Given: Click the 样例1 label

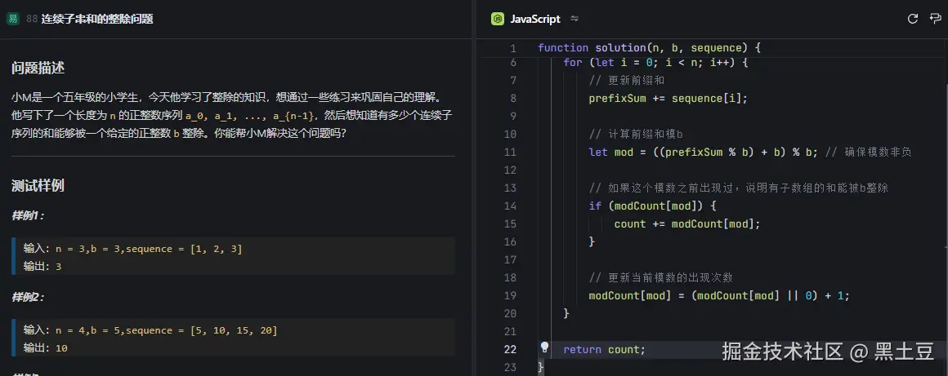Looking at the screenshot, I should [x=28, y=215].
